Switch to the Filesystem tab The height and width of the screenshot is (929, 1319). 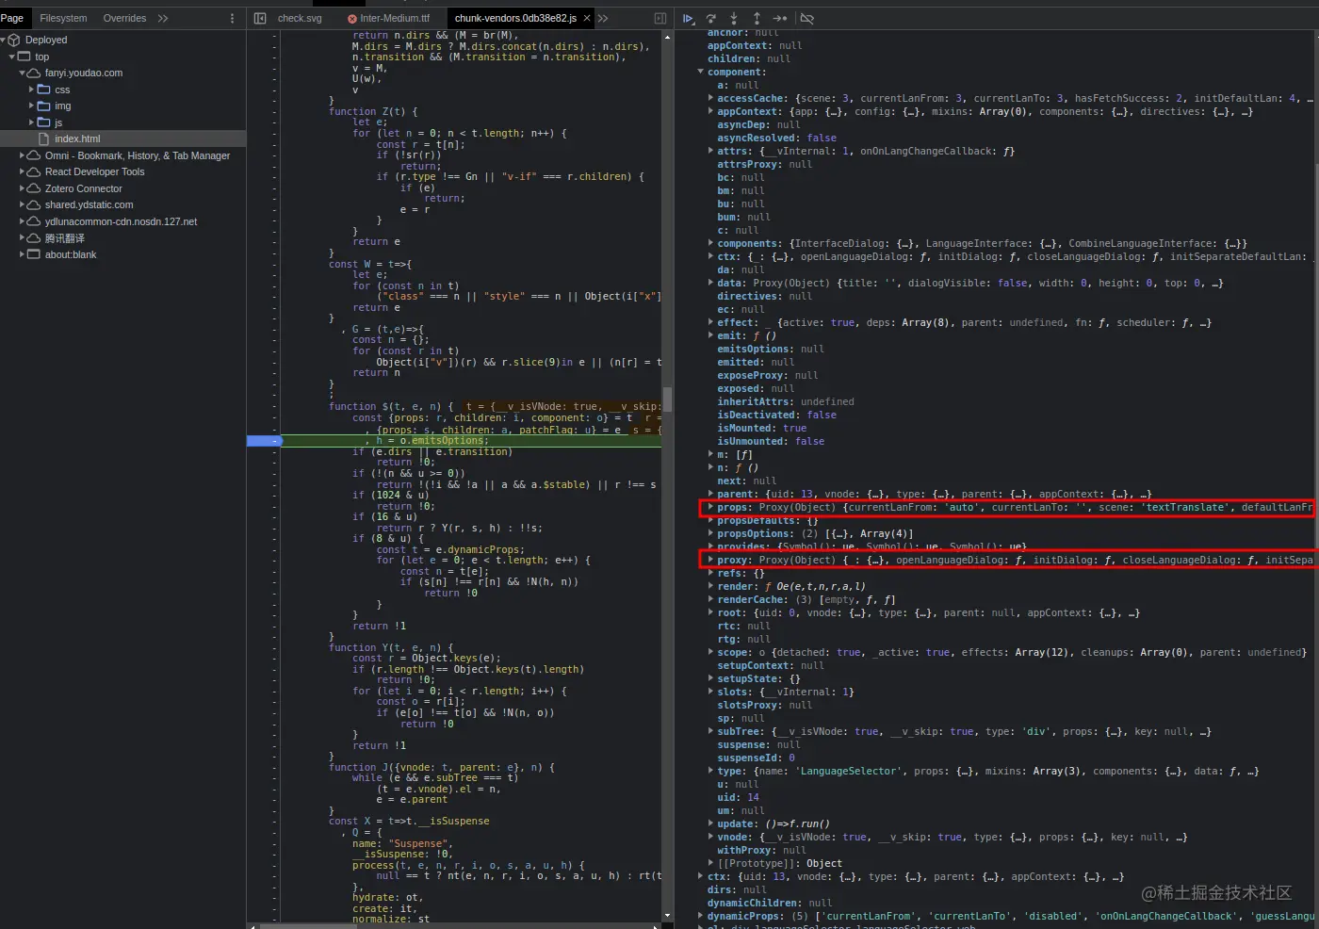[63, 18]
